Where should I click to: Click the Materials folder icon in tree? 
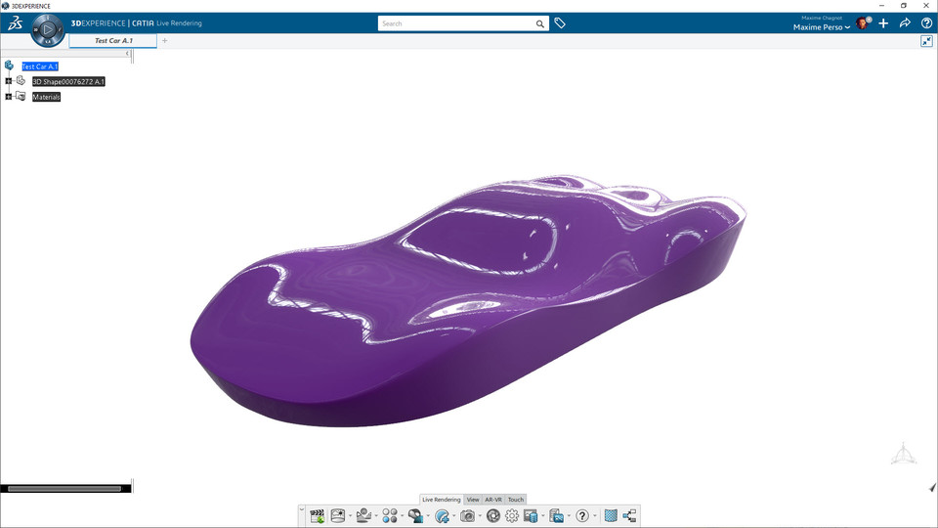pos(21,97)
